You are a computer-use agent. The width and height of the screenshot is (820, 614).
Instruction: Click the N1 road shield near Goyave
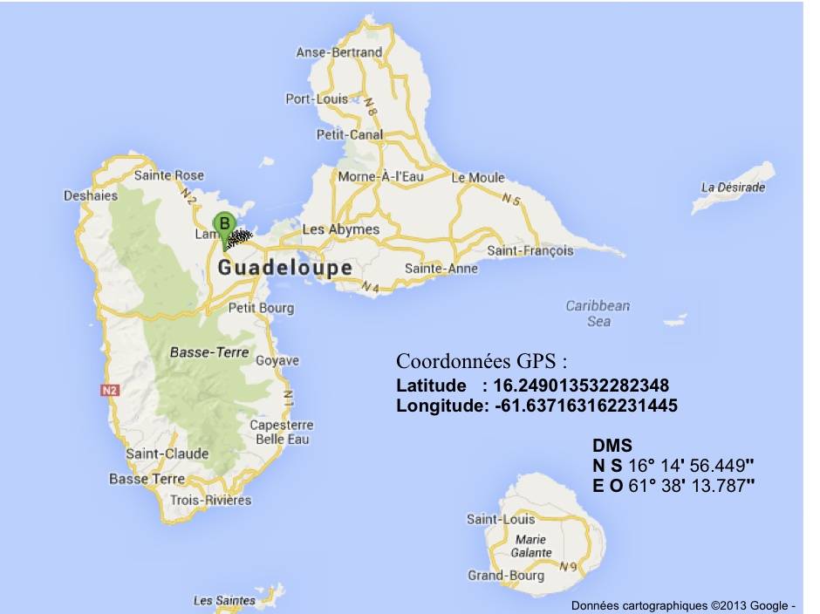pos(286,399)
